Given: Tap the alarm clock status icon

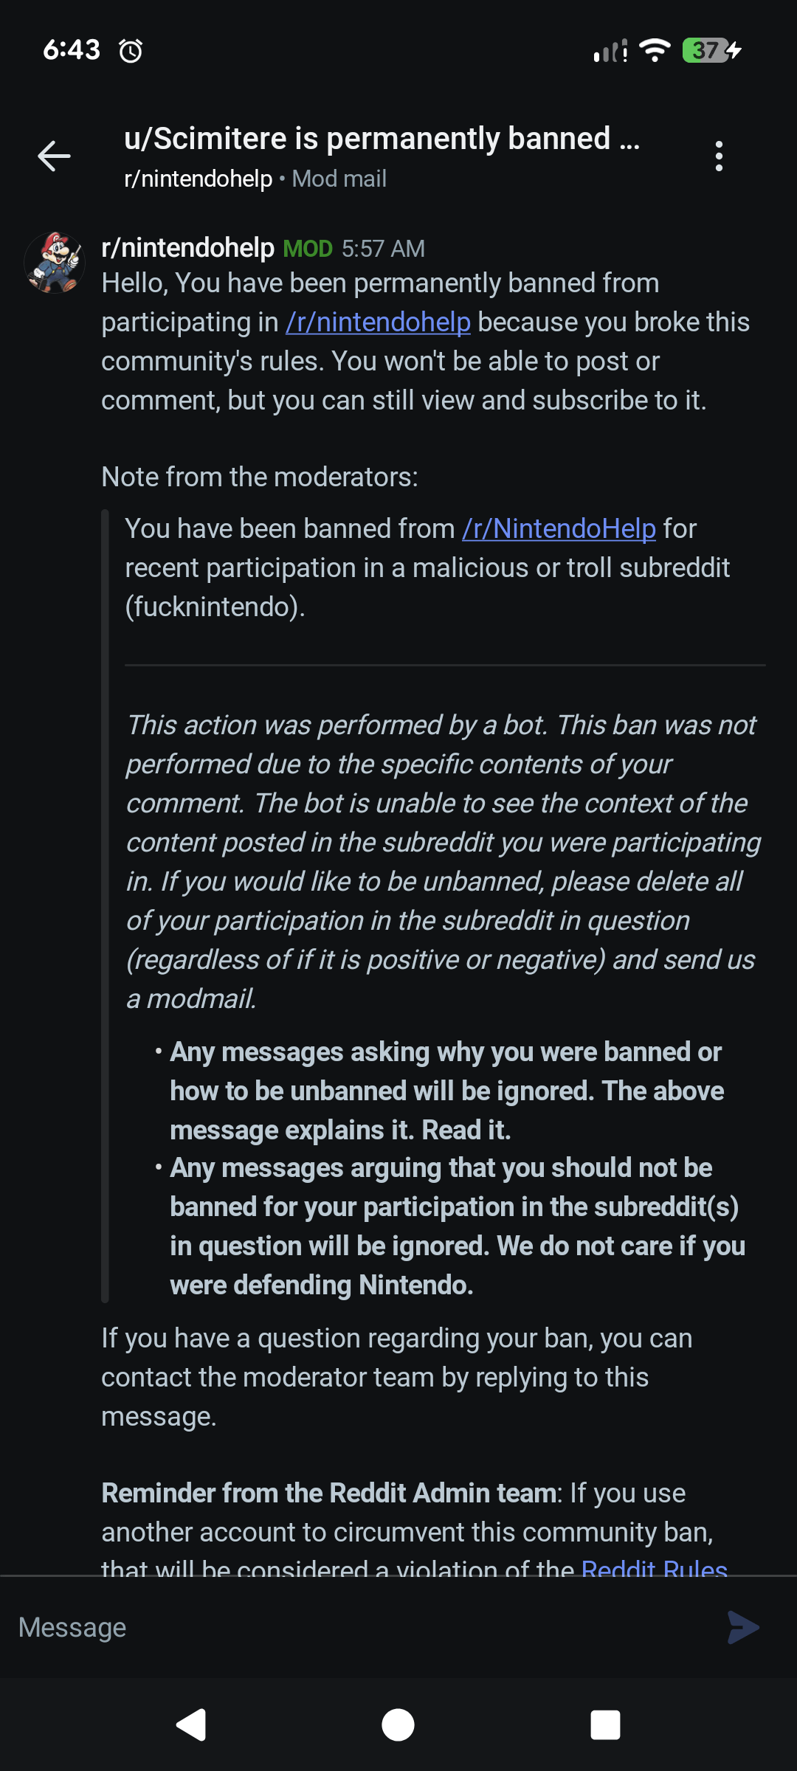Looking at the screenshot, I should (131, 51).
